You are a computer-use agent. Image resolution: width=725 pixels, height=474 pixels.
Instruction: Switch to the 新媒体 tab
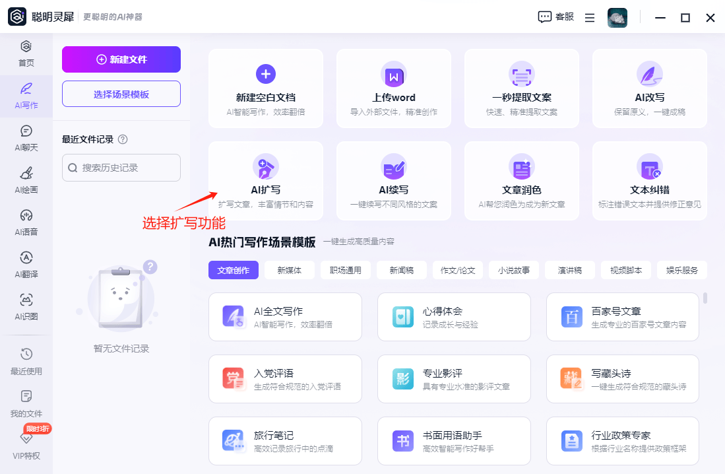(x=290, y=270)
